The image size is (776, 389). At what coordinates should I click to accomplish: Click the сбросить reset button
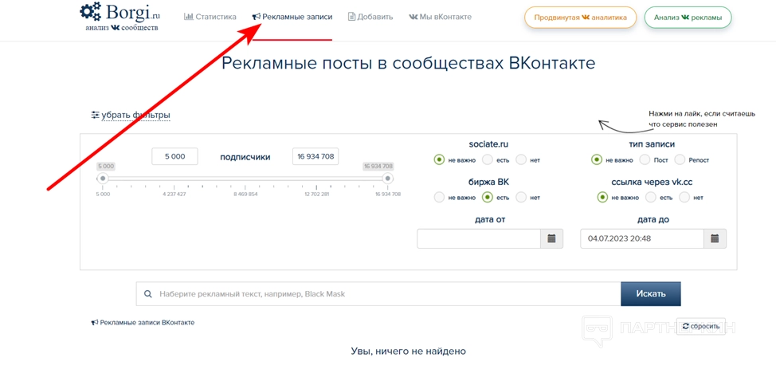tap(701, 326)
